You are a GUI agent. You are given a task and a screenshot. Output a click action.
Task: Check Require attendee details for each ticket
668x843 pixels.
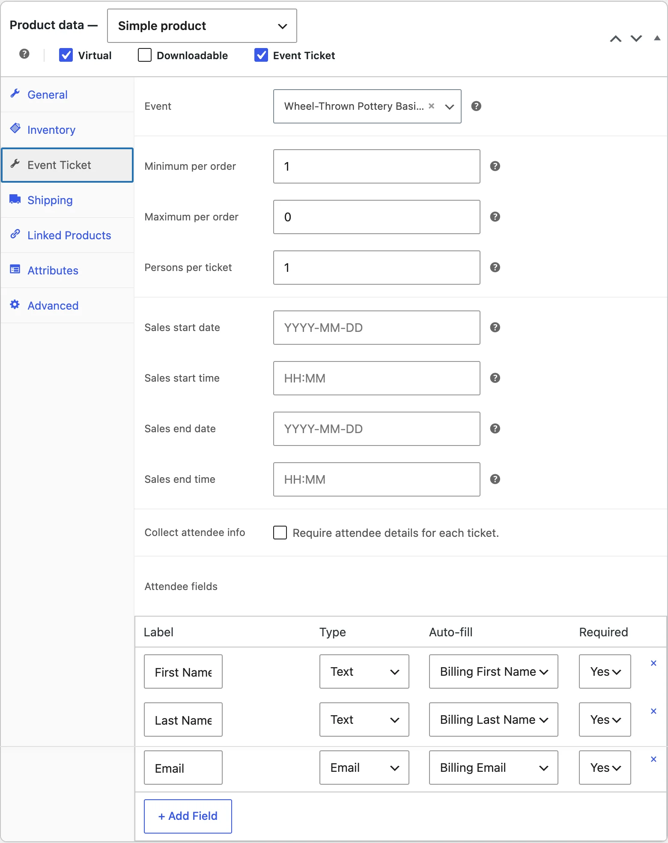(x=280, y=533)
